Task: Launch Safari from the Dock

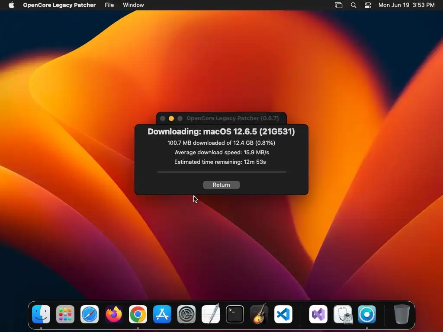Action: click(x=90, y=314)
